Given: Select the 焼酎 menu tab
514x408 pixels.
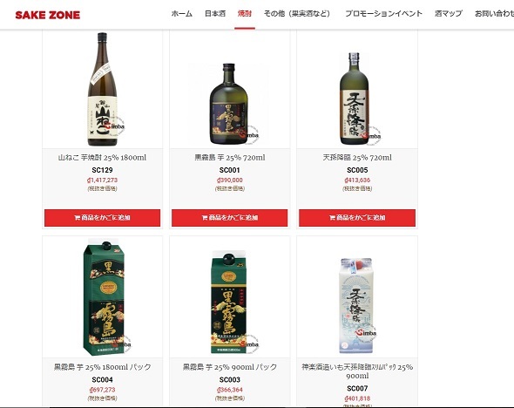Looking at the screenshot, I should (245, 13).
